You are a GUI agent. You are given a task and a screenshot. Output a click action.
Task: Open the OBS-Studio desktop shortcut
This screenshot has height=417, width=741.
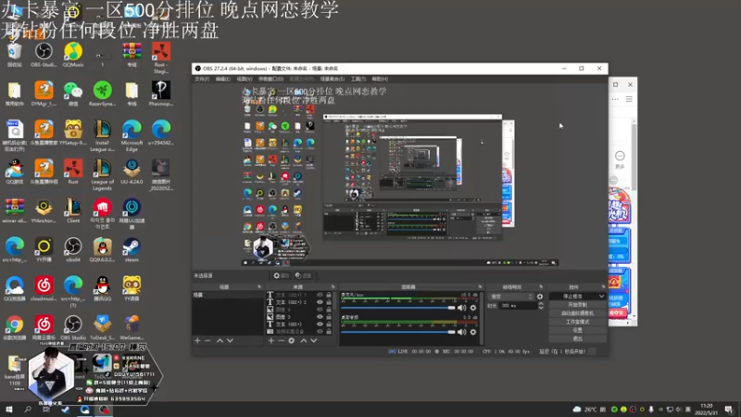44,55
